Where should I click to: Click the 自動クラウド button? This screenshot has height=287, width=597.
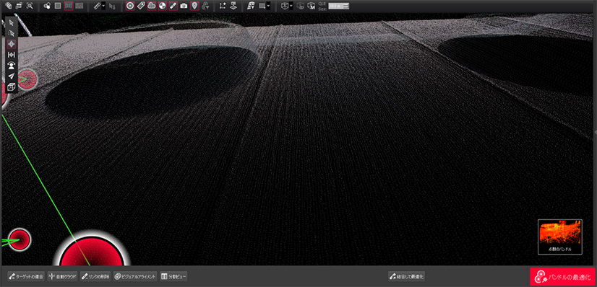63,276
